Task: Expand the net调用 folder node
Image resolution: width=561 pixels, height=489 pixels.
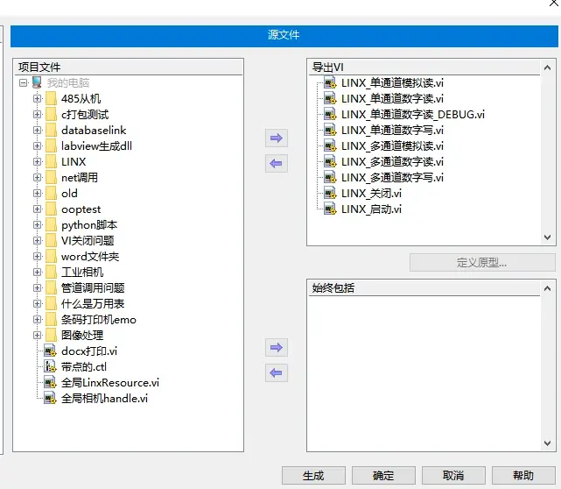Action: tap(38, 177)
